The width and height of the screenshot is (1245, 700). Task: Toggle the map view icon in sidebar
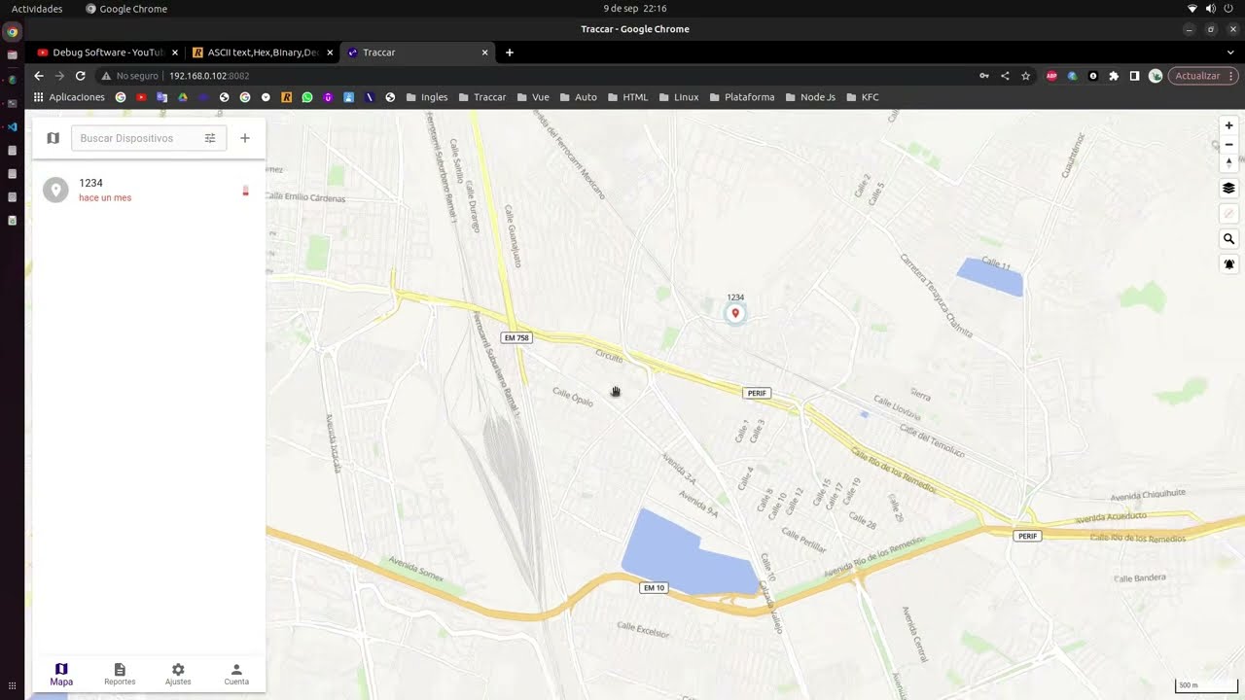tap(53, 138)
